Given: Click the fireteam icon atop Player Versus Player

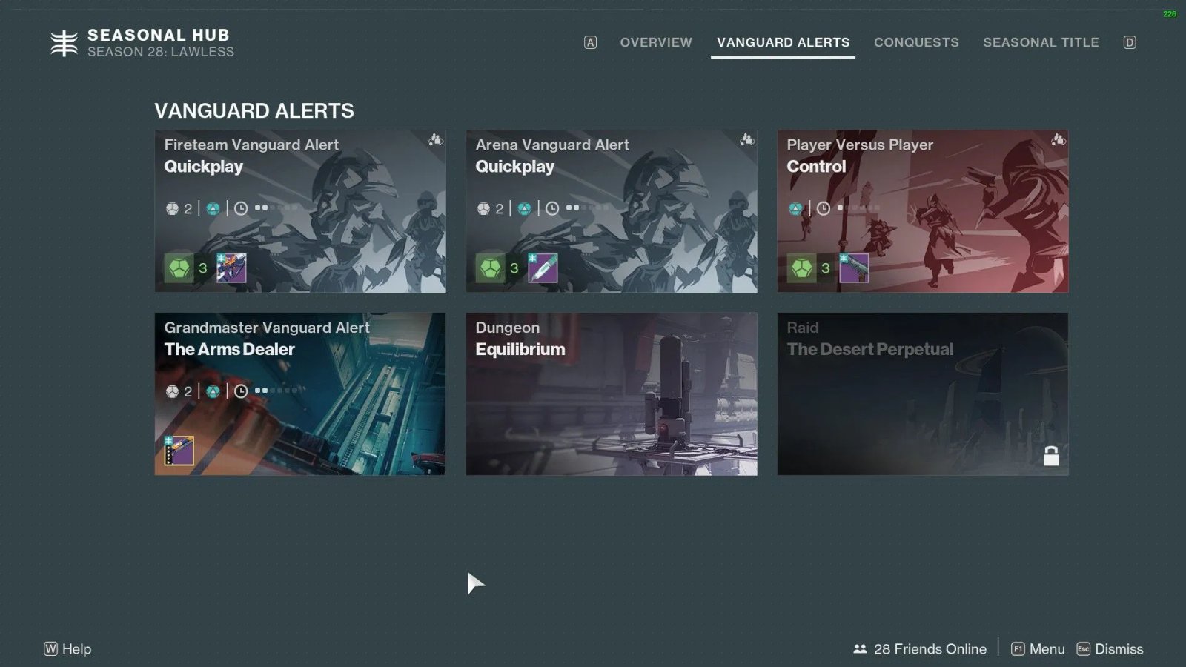Looking at the screenshot, I should [x=1059, y=140].
